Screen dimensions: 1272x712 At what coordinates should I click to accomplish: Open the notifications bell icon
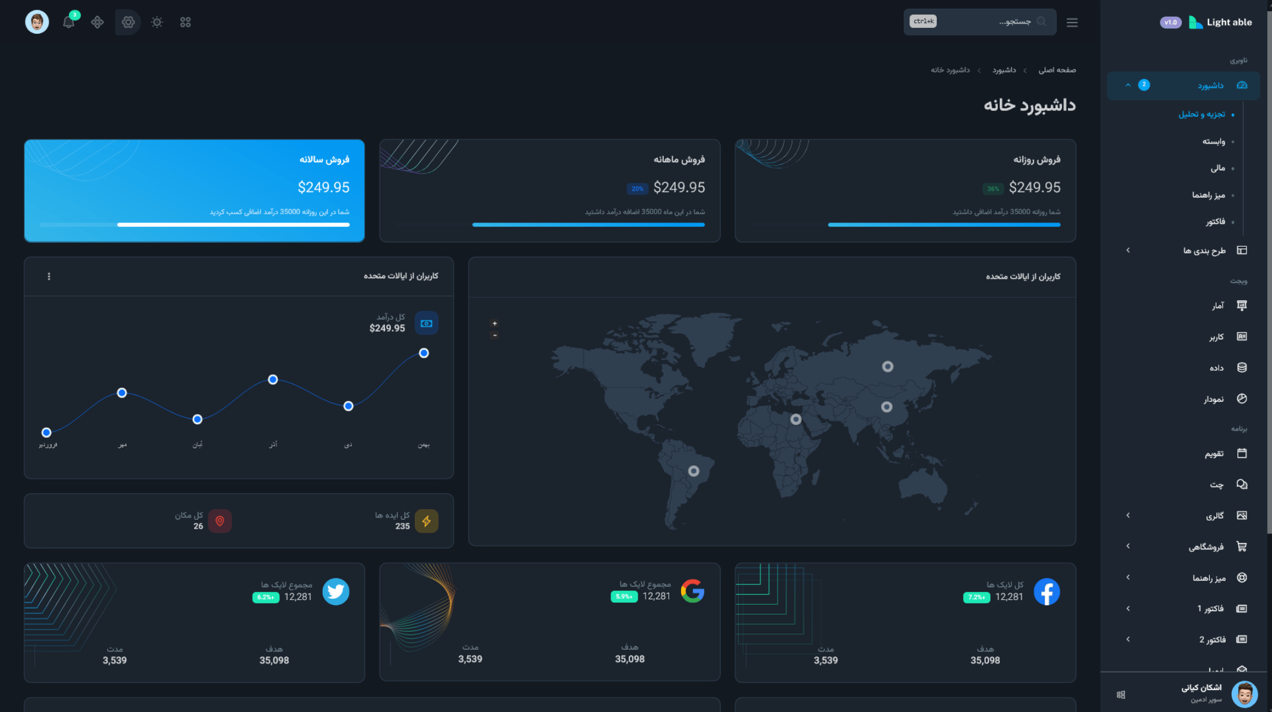pos(69,22)
